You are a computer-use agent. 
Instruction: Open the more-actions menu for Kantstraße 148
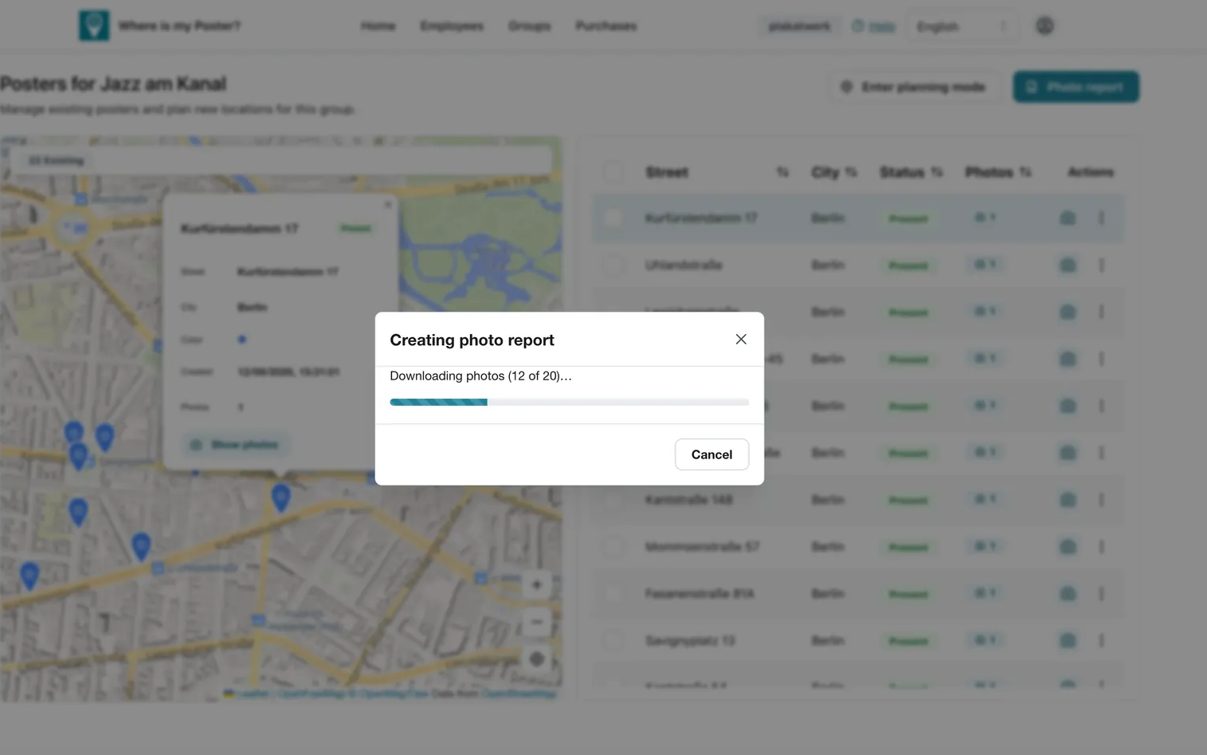tap(1101, 500)
